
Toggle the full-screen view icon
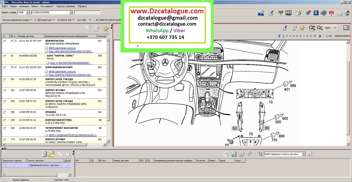point(288,13)
